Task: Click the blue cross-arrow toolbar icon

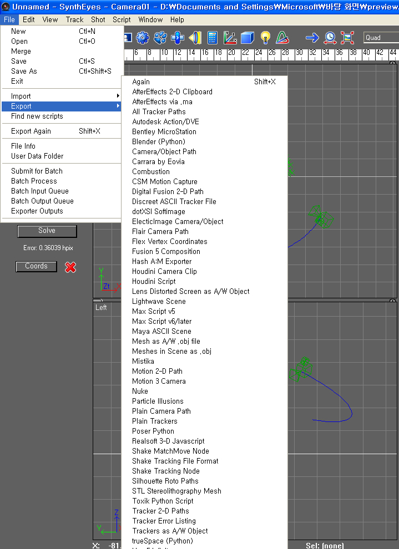Action: pos(178,38)
